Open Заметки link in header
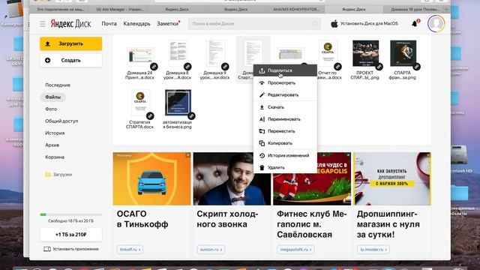480x270 pixels. tap(168, 23)
